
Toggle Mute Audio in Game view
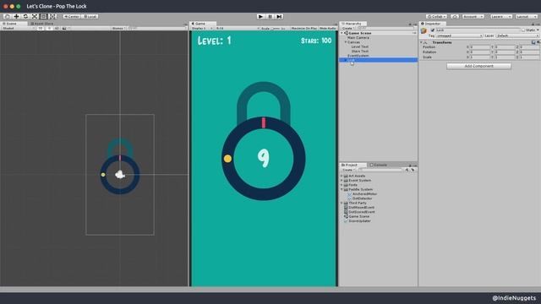click(327, 28)
